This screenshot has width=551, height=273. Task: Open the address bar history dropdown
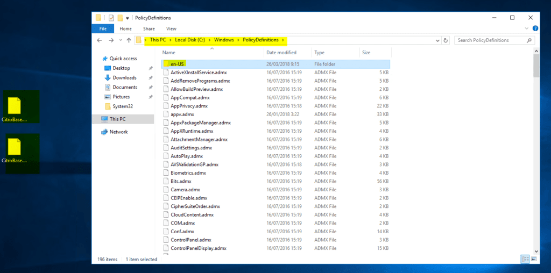pos(436,40)
